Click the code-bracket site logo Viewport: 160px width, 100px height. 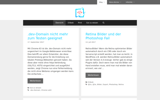coord(81,12)
